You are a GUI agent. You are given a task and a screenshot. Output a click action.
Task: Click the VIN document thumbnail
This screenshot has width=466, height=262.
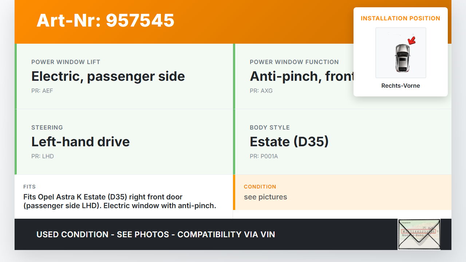[419, 234]
